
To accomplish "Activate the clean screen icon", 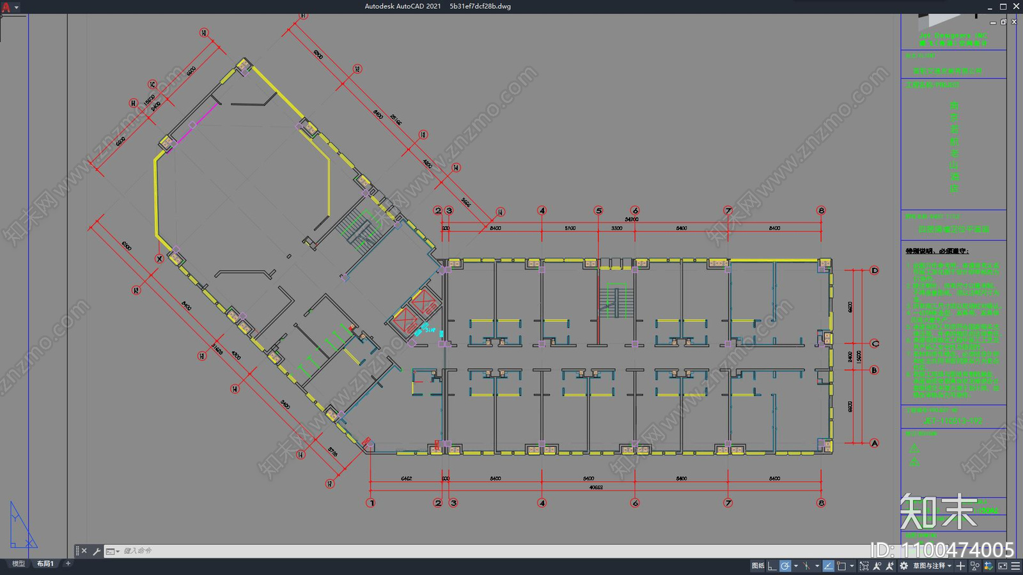I will [x=1003, y=565].
